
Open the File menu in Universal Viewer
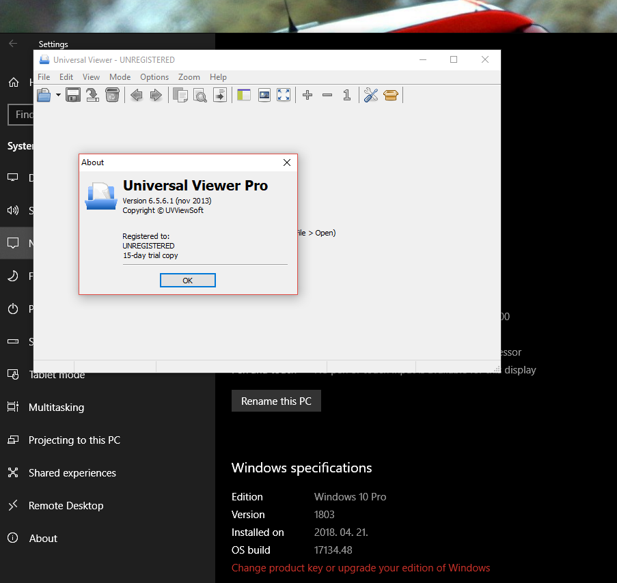click(x=44, y=77)
